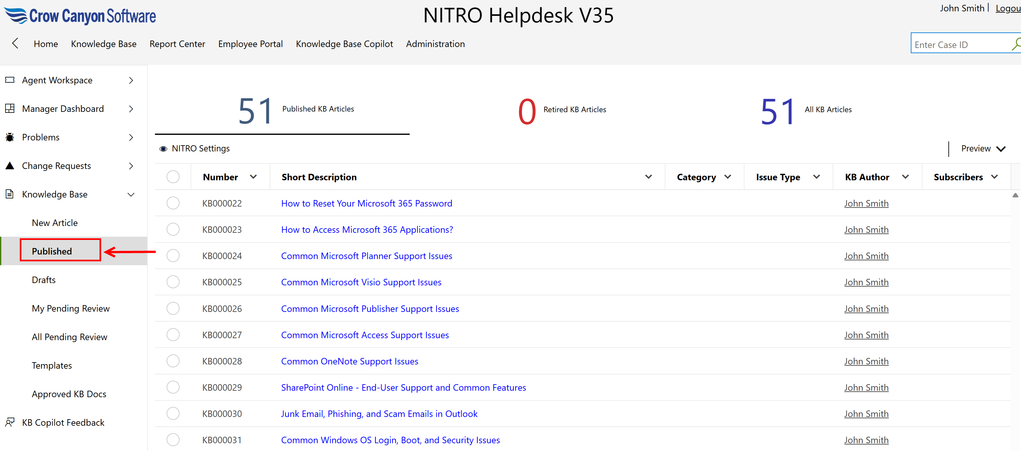Open the Category column filter dropdown
Image resolution: width=1021 pixels, height=451 pixels.
[727, 177]
